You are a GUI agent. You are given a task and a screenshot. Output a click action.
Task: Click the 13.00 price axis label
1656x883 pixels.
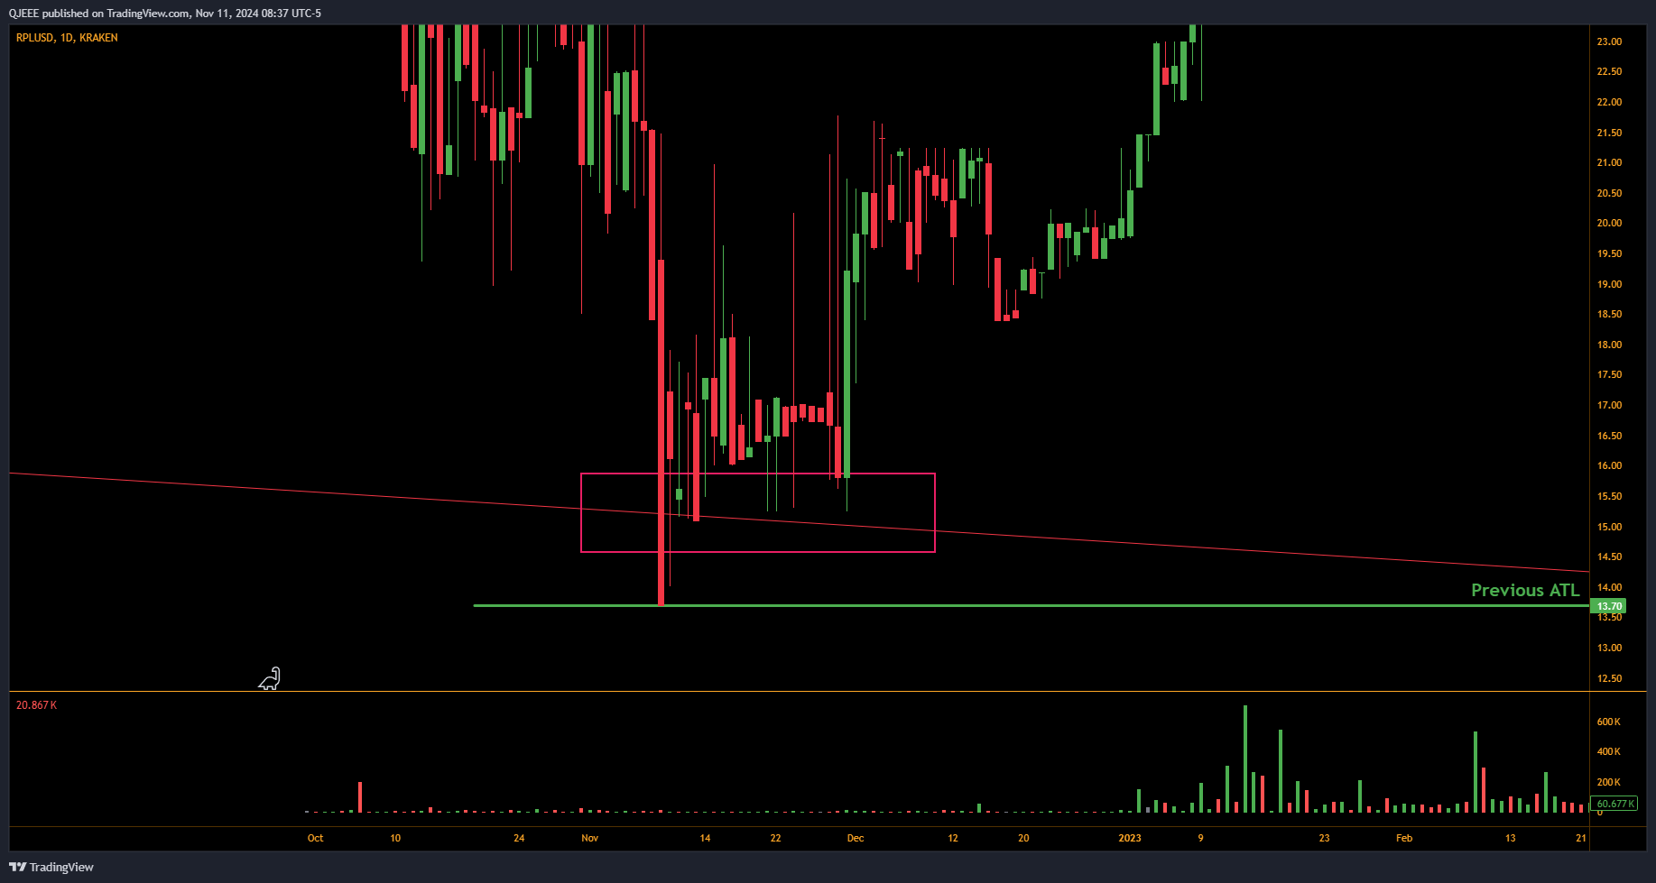(x=1609, y=648)
